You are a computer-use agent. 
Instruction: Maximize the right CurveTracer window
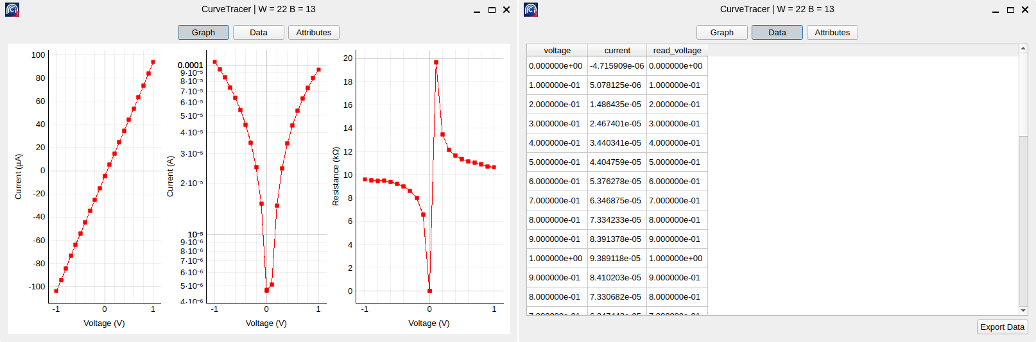tap(1010, 10)
